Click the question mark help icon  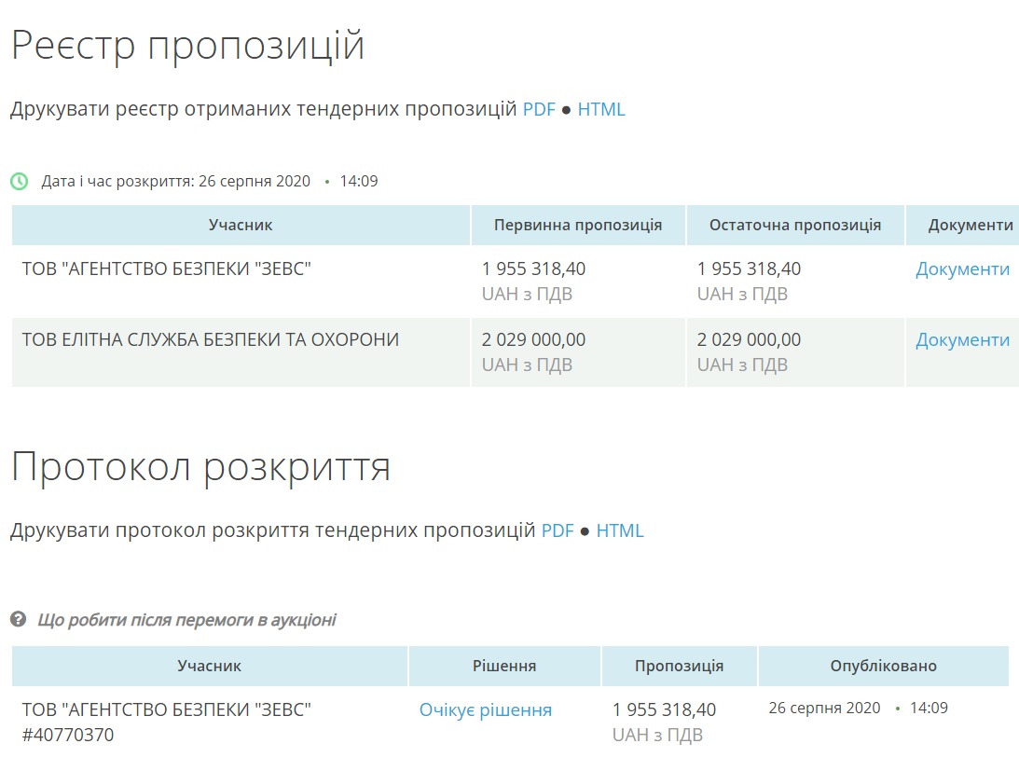pyautogui.click(x=19, y=619)
